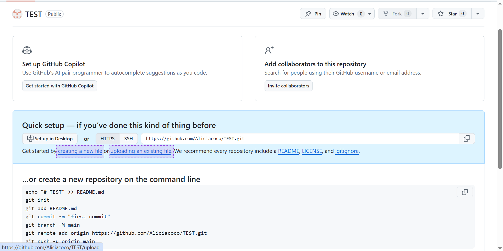Click the repository avatar next to TEST

(17, 14)
